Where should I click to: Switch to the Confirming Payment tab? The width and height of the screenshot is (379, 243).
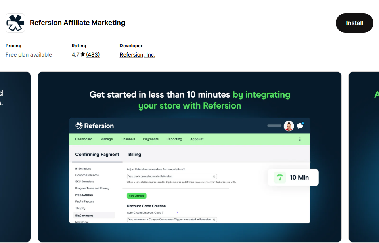point(97,155)
